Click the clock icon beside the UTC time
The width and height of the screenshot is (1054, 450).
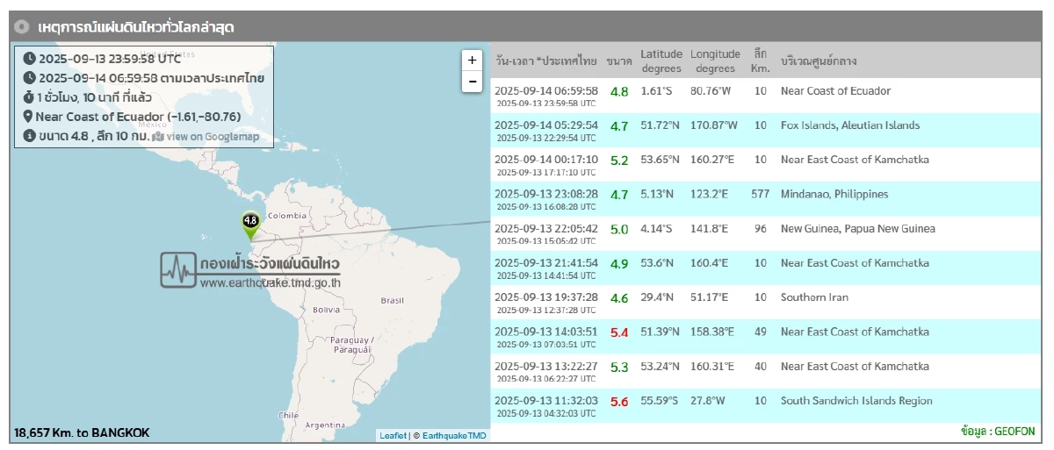[x=29, y=59]
